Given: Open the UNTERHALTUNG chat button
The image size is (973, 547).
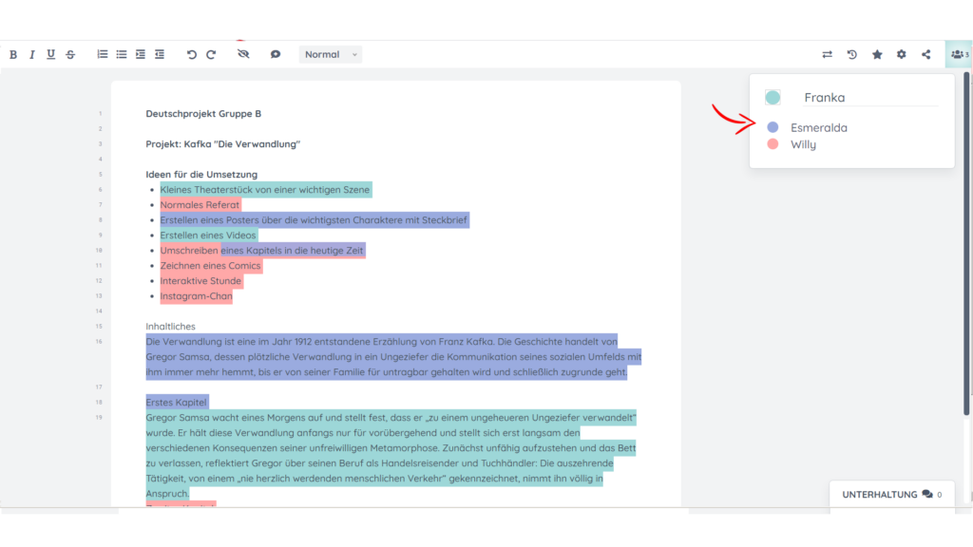Looking at the screenshot, I should tap(891, 494).
